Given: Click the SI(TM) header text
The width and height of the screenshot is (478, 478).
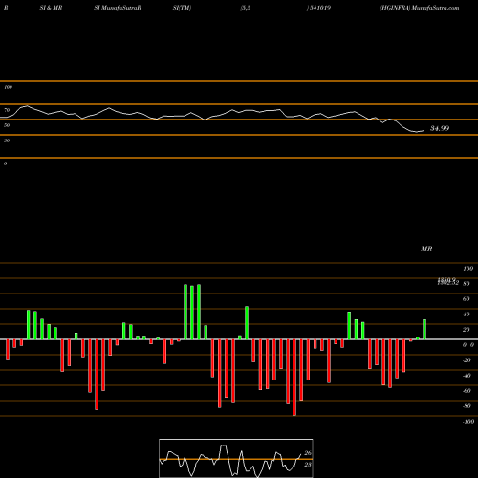Looking at the screenshot, I should coord(182,8).
